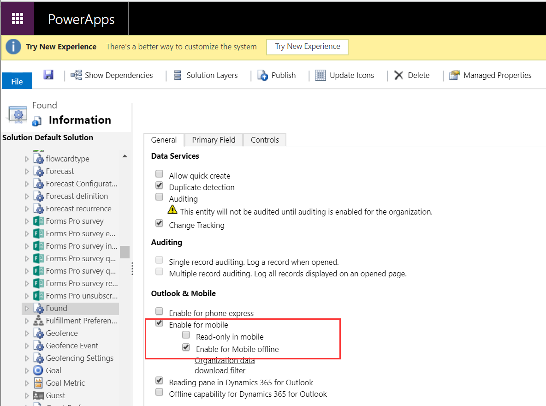Viewport: 546px width, 406px height.
Task: Click the Goal Metric icon
Action: pos(38,383)
